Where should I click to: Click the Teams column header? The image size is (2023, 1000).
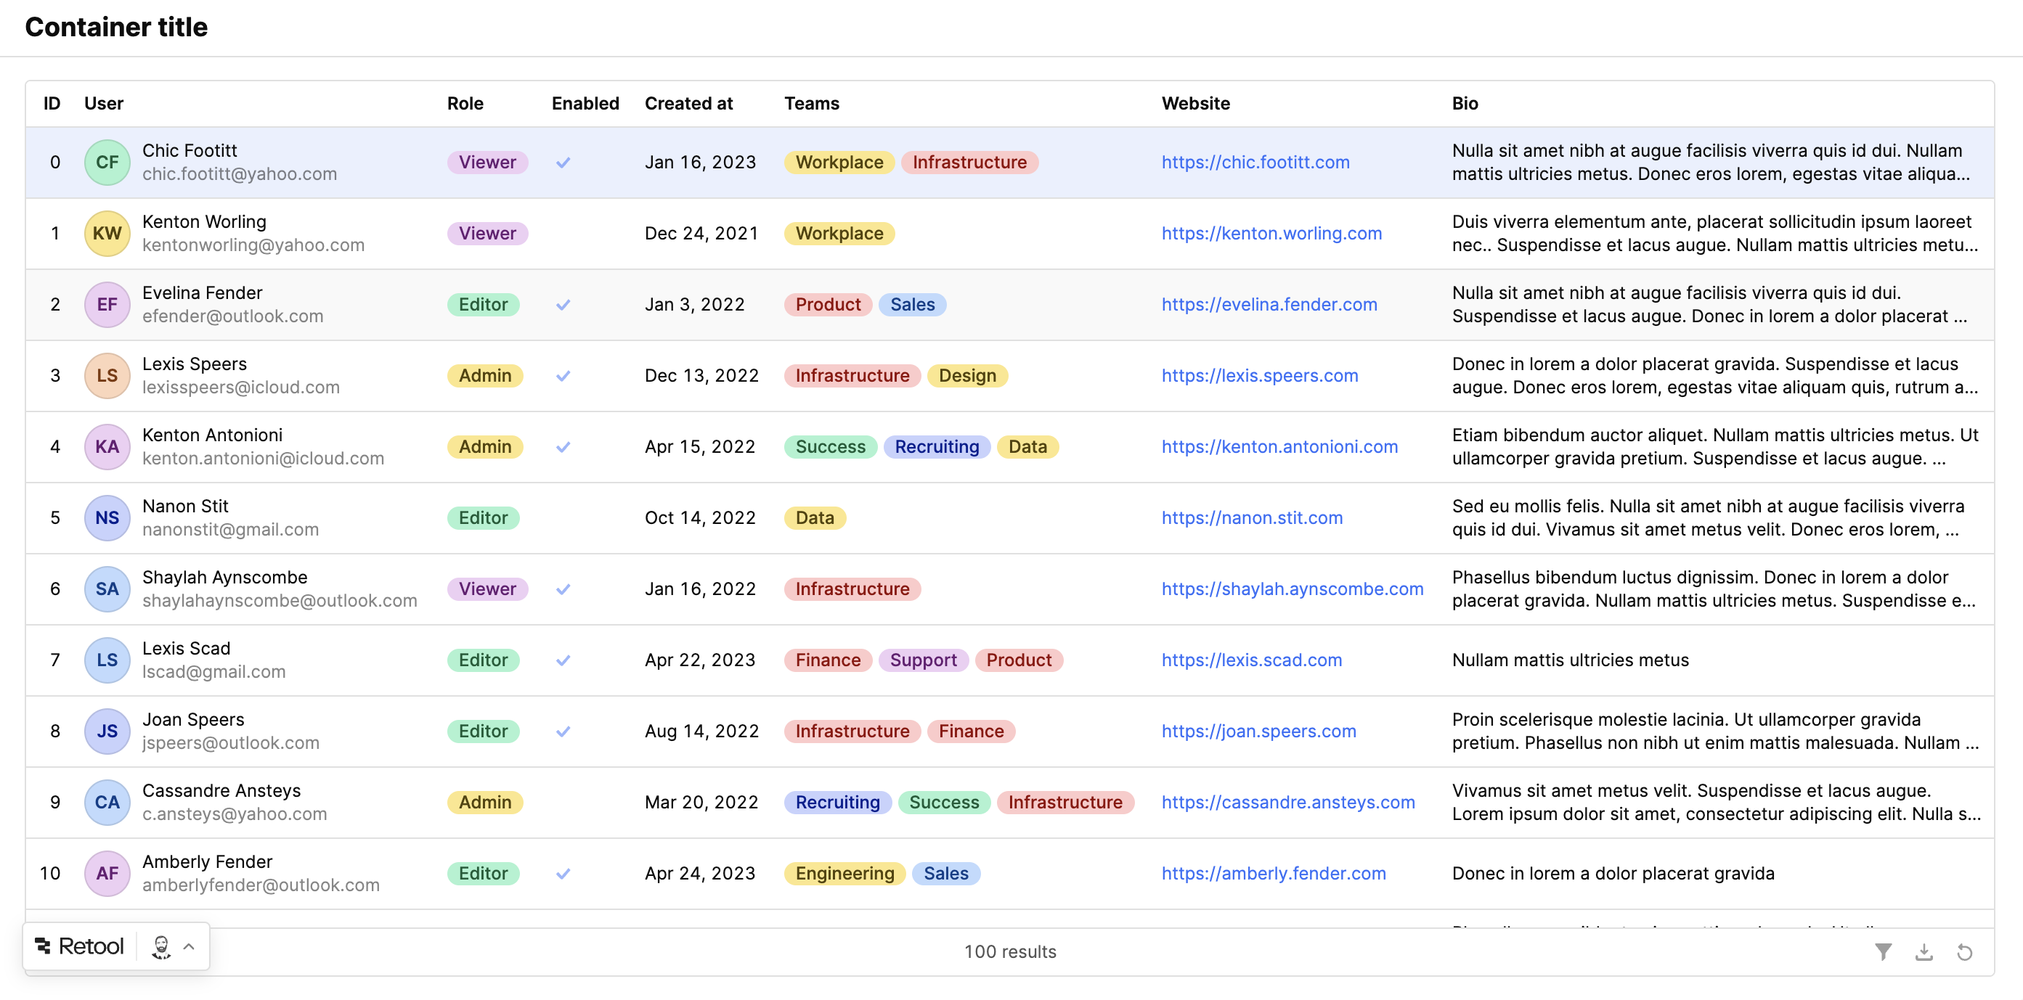point(811,104)
